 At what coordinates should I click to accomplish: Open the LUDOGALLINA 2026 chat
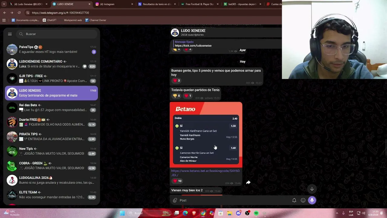[x=51, y=180]
